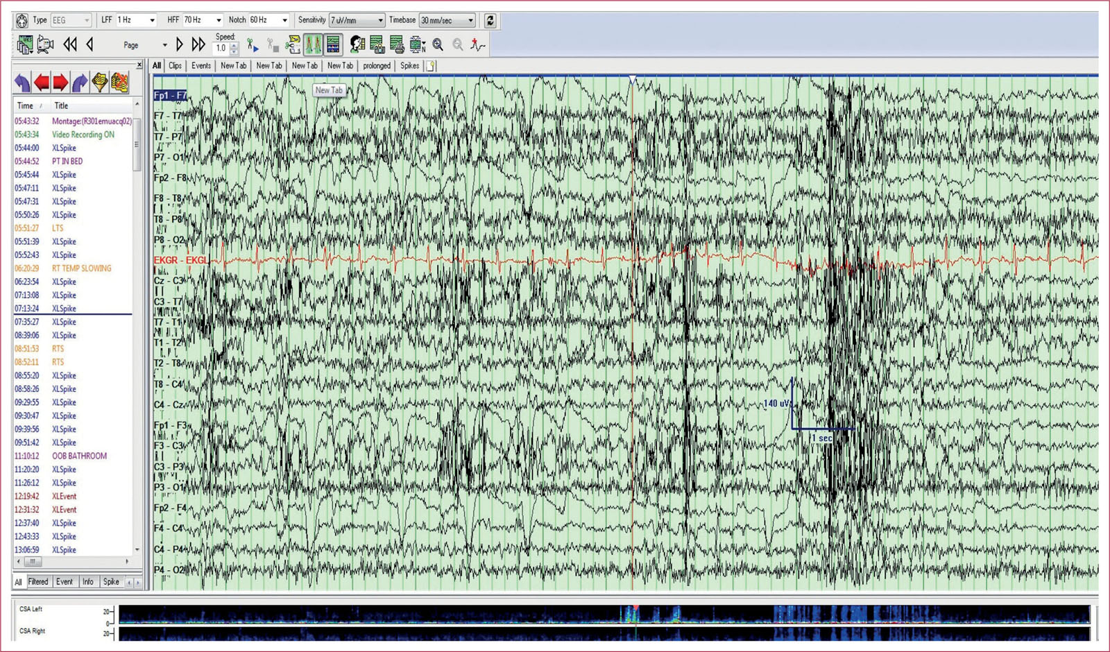Switch to the Info tab at bottom

88,582
